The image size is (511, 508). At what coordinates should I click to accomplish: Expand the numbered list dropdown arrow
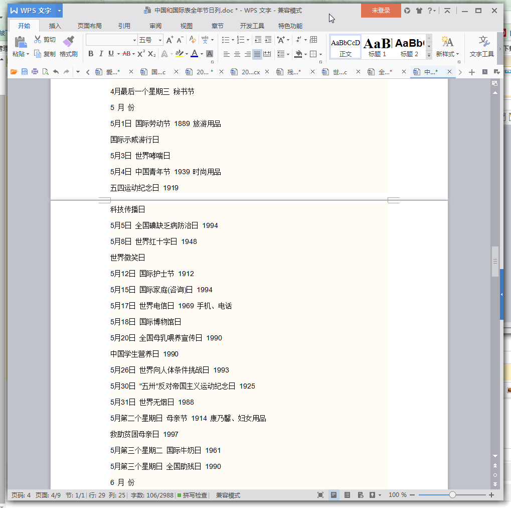248,40
